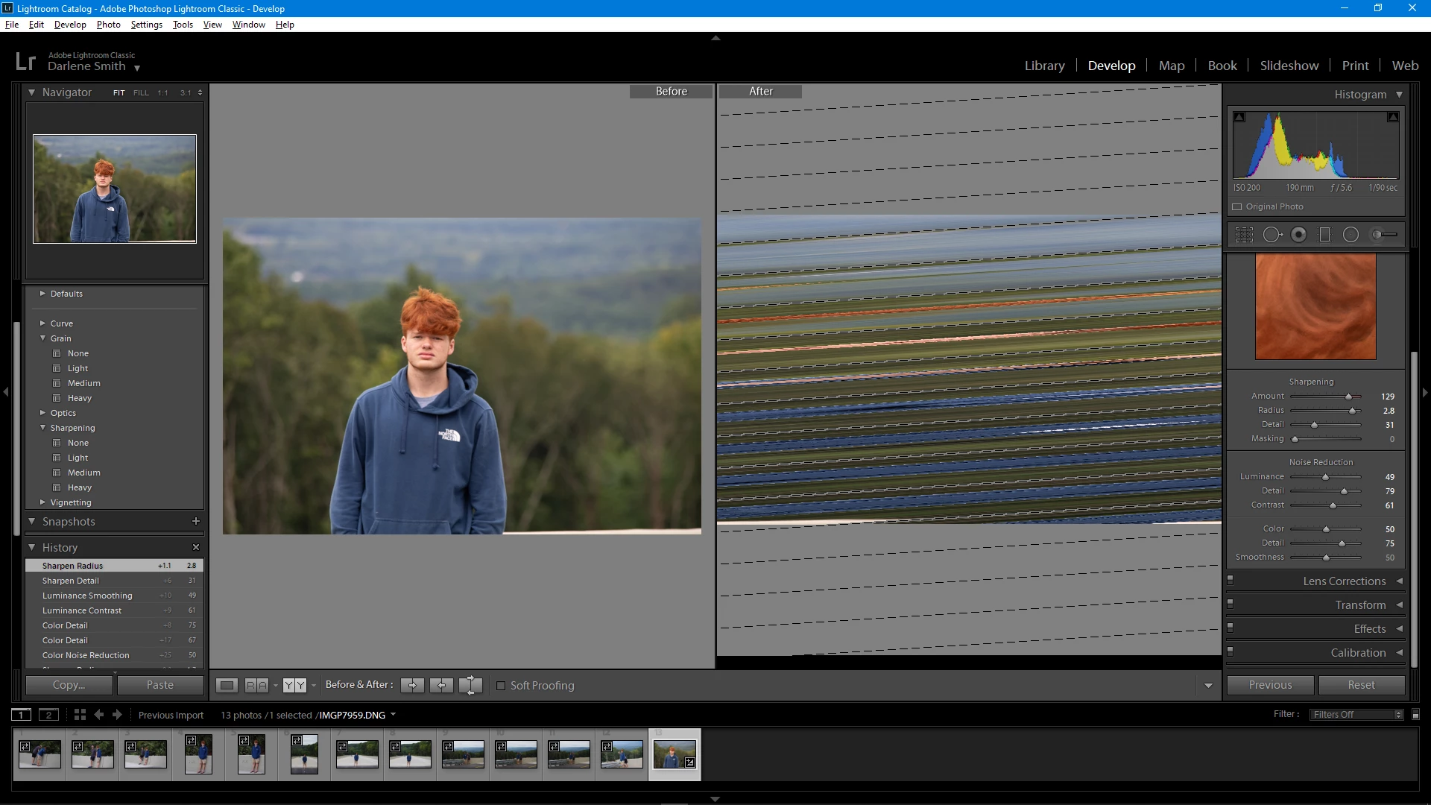Screen dimensions: 1431x805
Task: Add a new snapshot with plus icon
Action: (196, 521)
